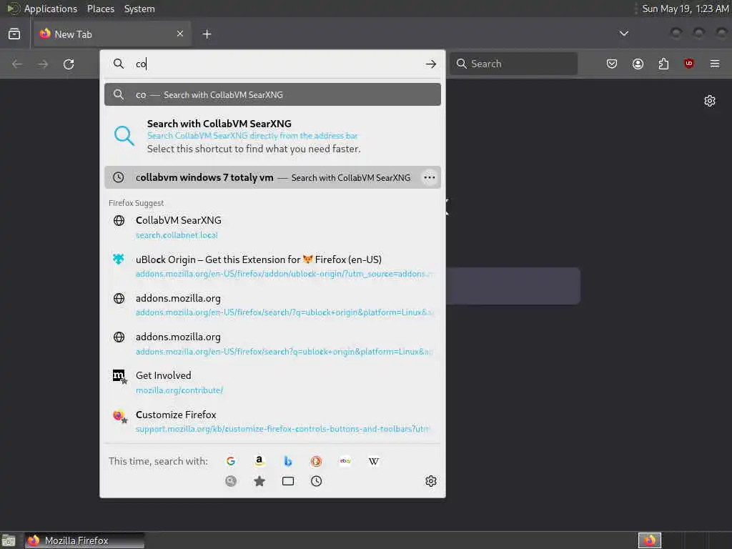Click the show desktop icon in taskbar
The image size is (732, 549).
pos(9,540)
